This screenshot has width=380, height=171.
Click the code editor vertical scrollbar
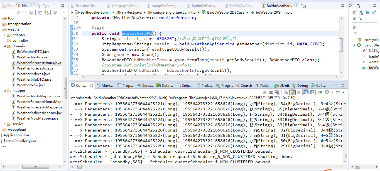[341, 44]
